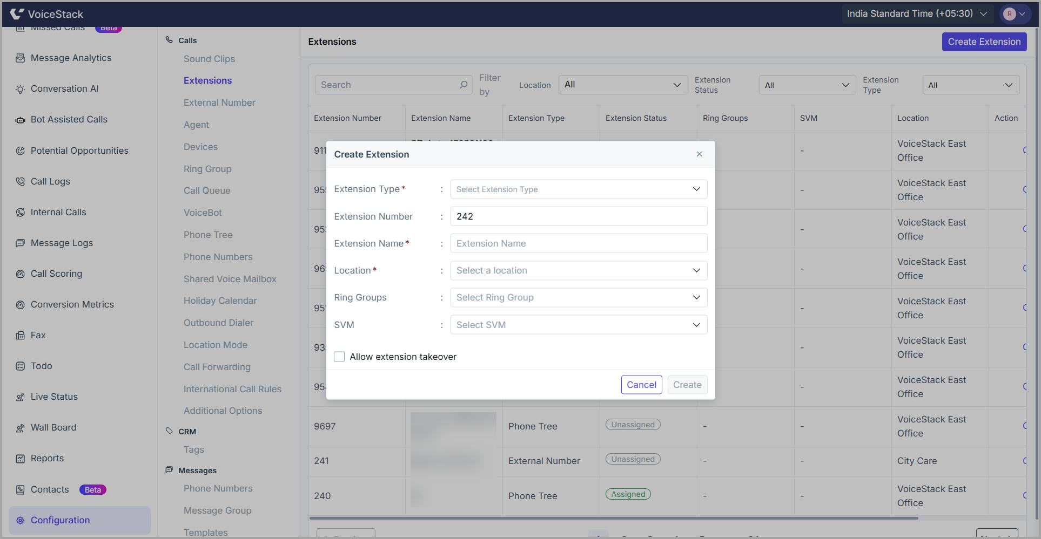Click the Contacts icon in sidebar
Image resolution: width=1041 pixels, height=539 pixels.
21,489
